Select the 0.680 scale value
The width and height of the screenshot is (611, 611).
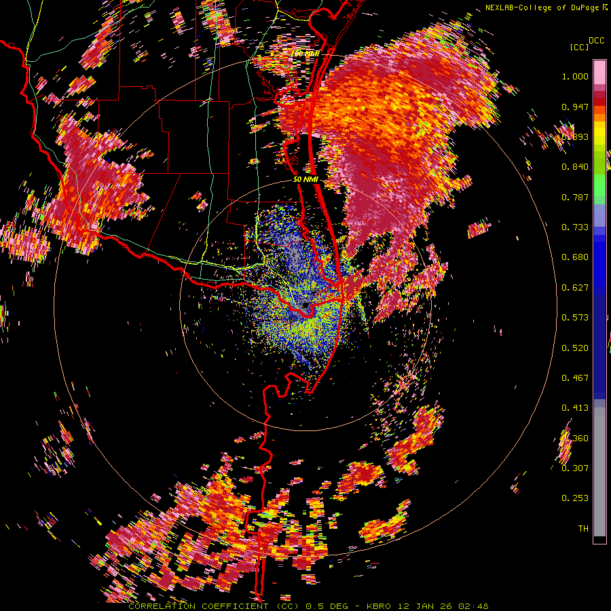575,257
